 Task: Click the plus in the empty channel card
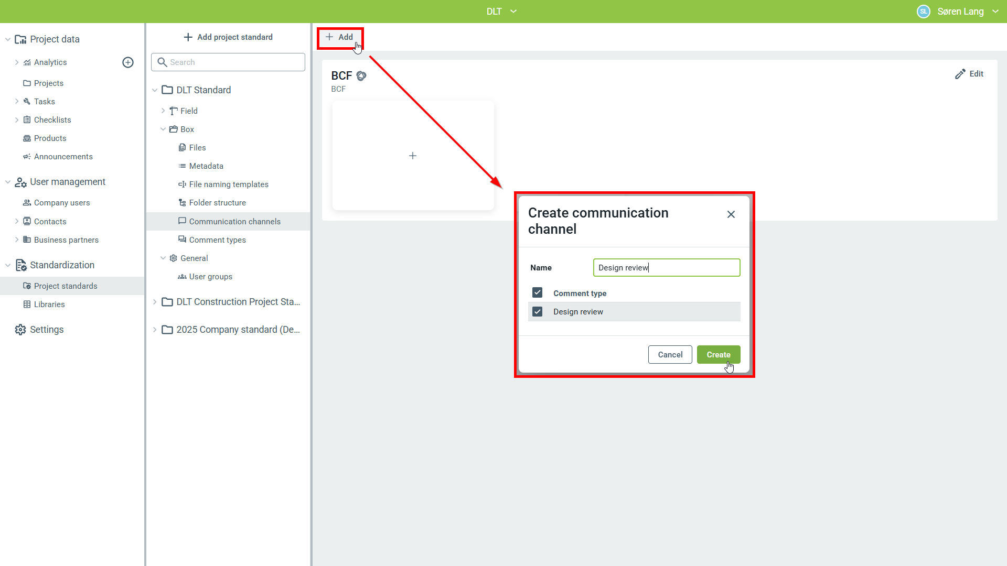click(413, 156)
